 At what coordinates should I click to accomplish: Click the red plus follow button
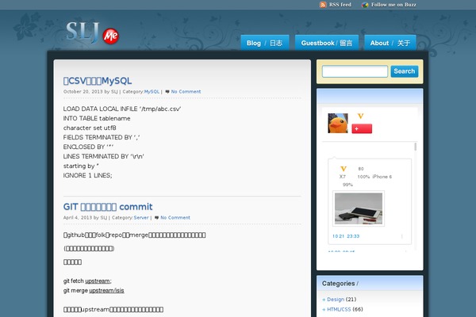point(362,128)
